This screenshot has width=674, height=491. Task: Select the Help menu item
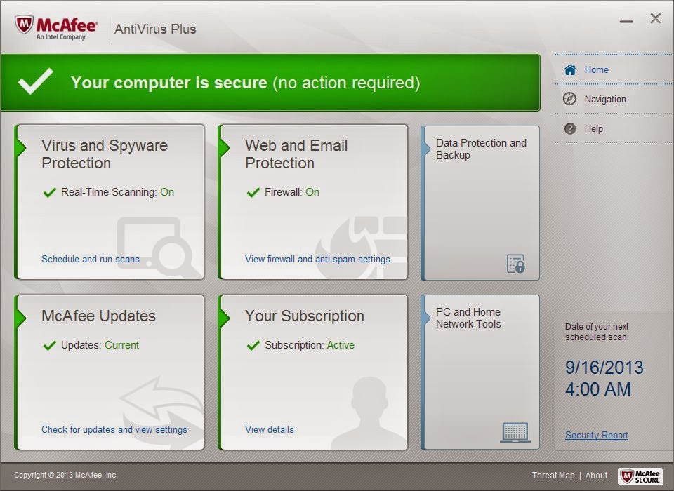(593, 128)
